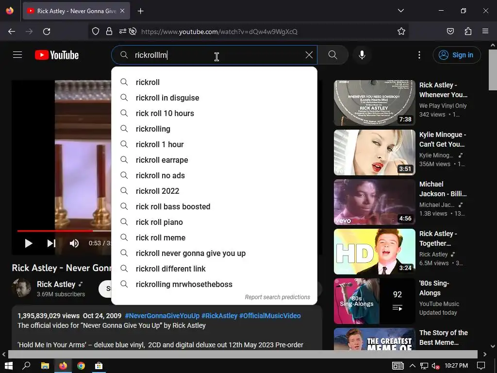The height and width of the screenshot is (373, 497).
Task: Open YouTube settings three-dot menu
Action: click(x=419, y=55)
